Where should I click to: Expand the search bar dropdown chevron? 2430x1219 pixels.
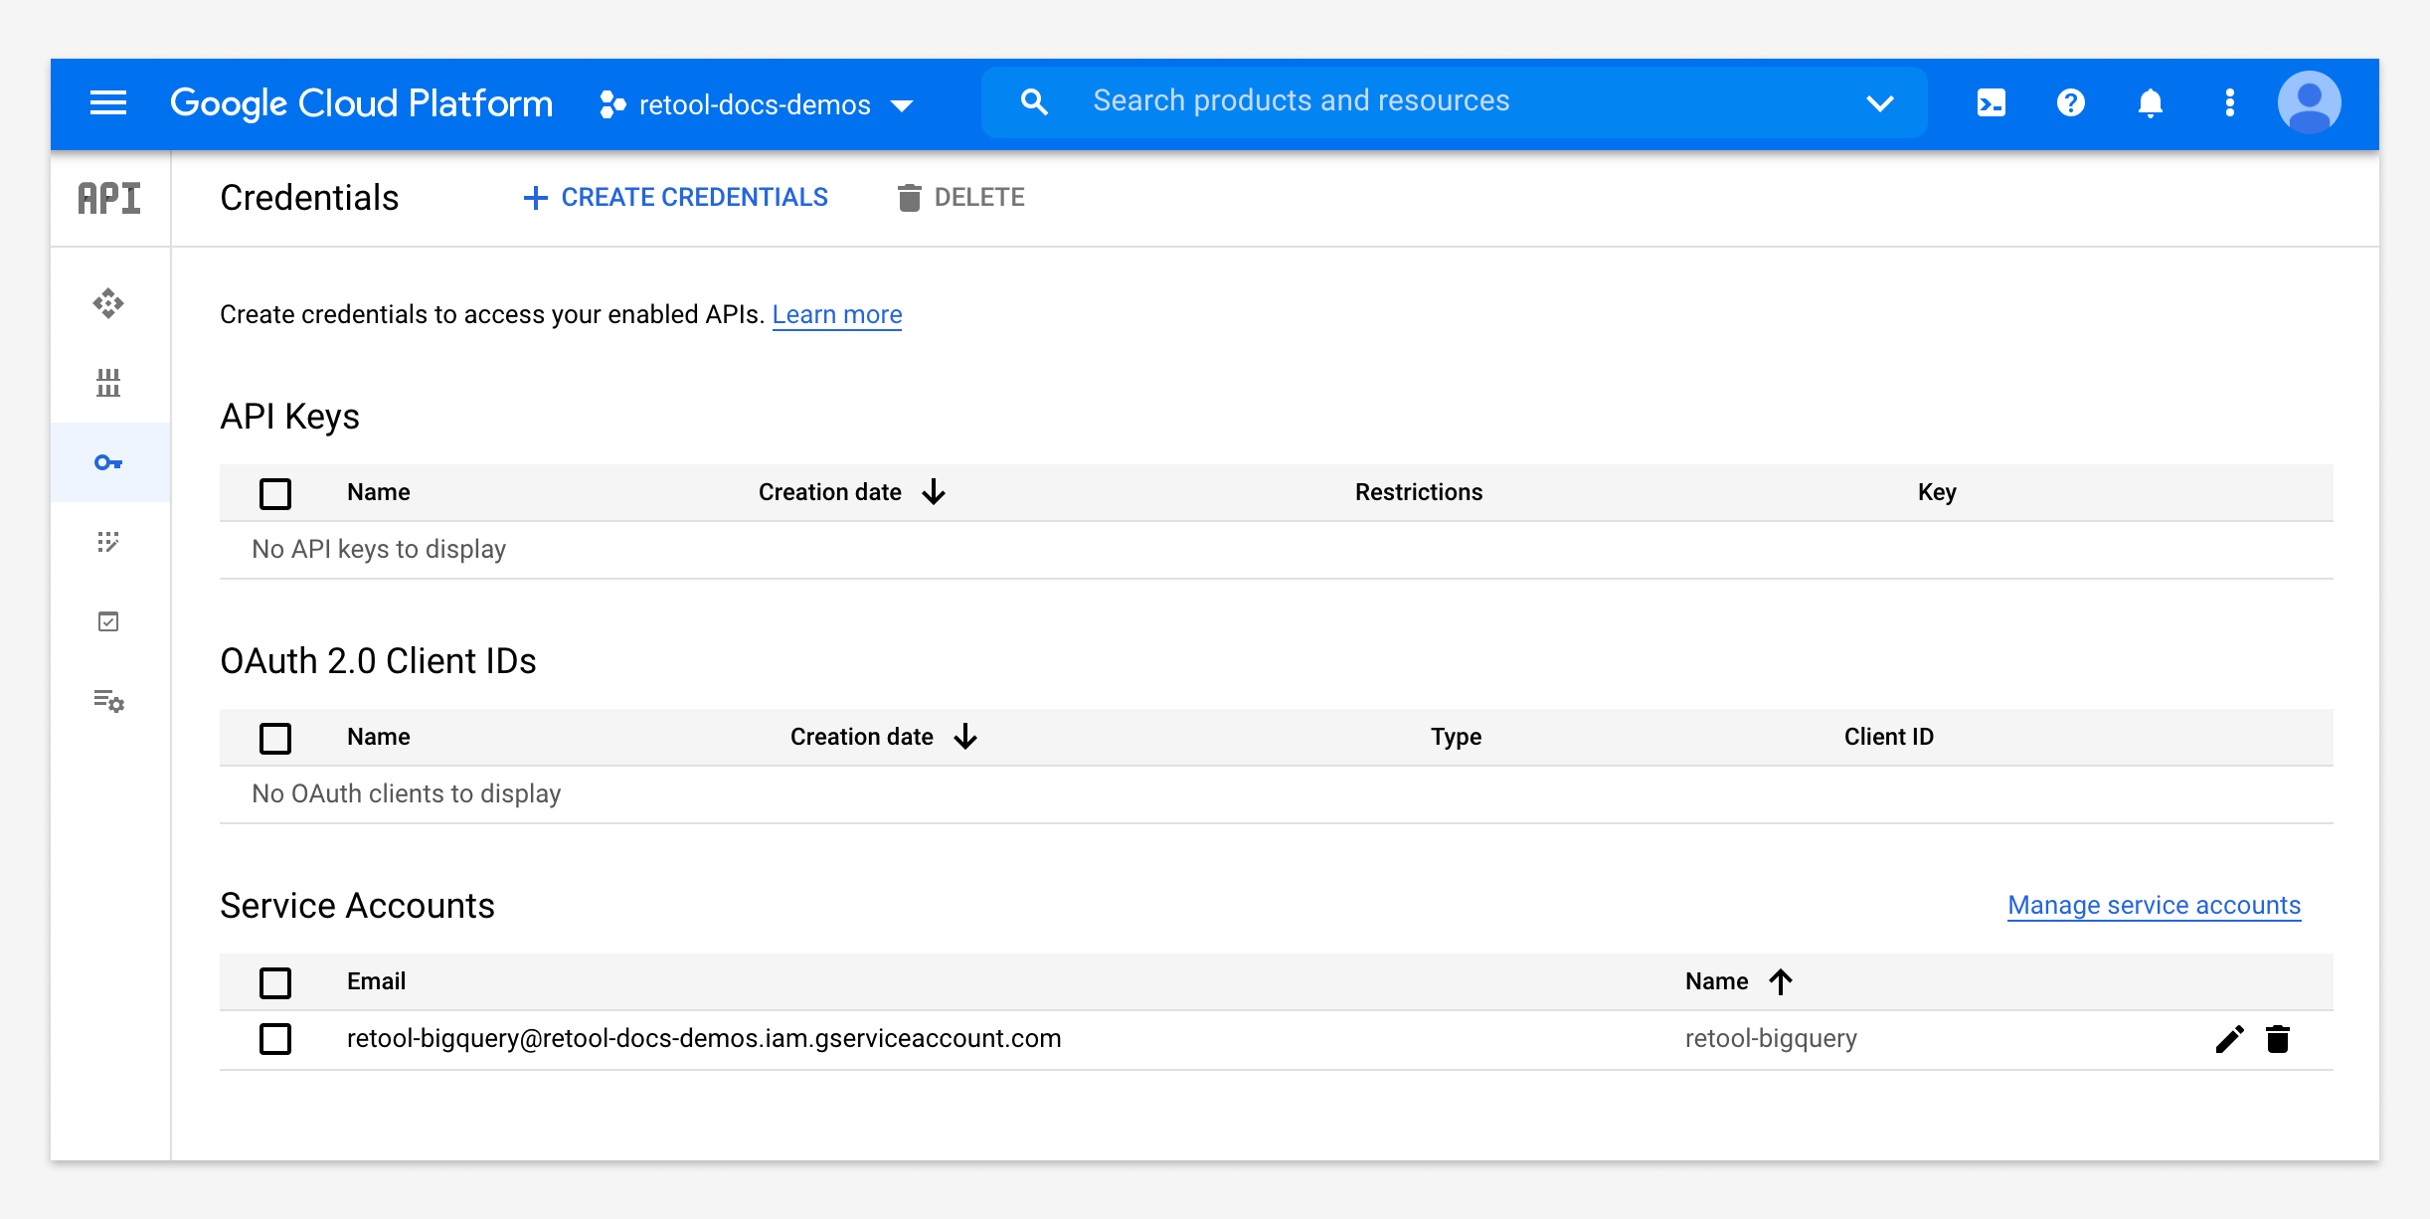[1879, 103]
